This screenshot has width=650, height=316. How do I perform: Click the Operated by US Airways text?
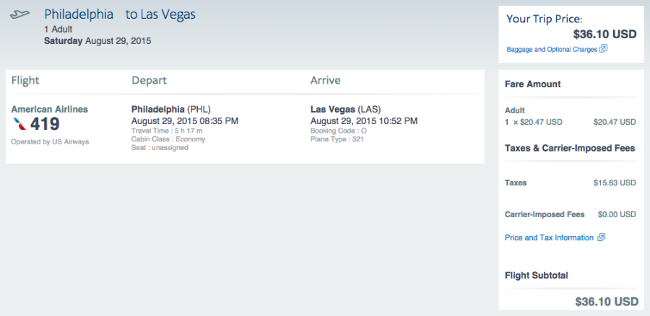[x=50, y=141]
